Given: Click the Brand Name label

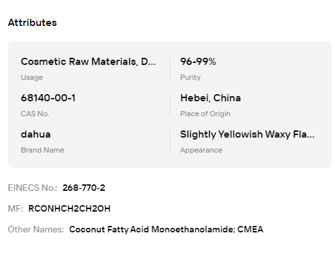Looking at the screenshot, I should [43, 150].
